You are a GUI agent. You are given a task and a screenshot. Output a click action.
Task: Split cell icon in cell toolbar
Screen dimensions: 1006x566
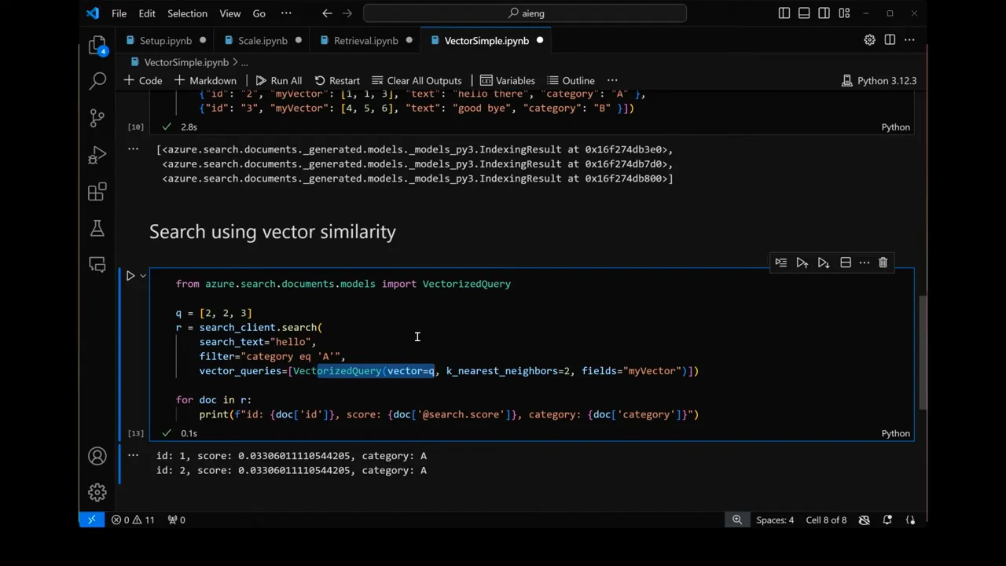click(x=846, y=263)
